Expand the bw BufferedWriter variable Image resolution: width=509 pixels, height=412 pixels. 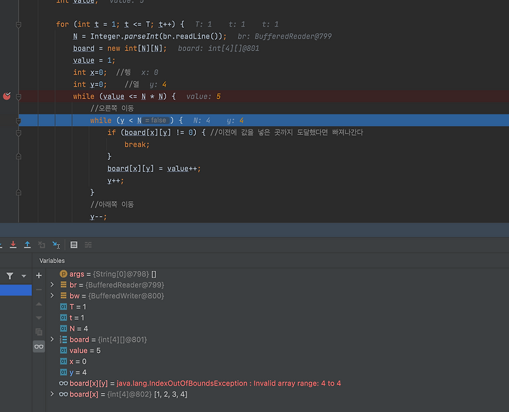pyautogui.click(x=52, y=295)
